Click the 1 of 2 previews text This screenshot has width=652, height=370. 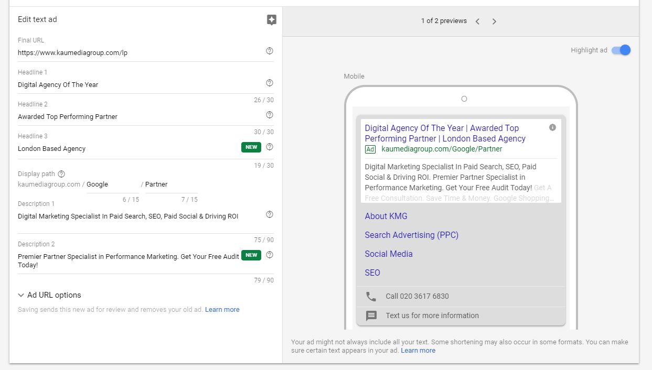coord(444,21)
